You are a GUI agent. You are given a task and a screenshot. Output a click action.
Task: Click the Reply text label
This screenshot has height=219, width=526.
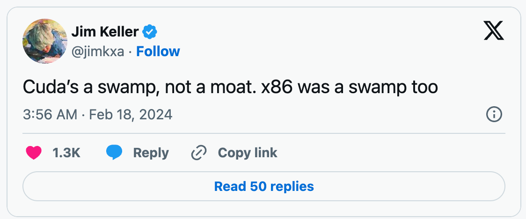click(151, 153)
